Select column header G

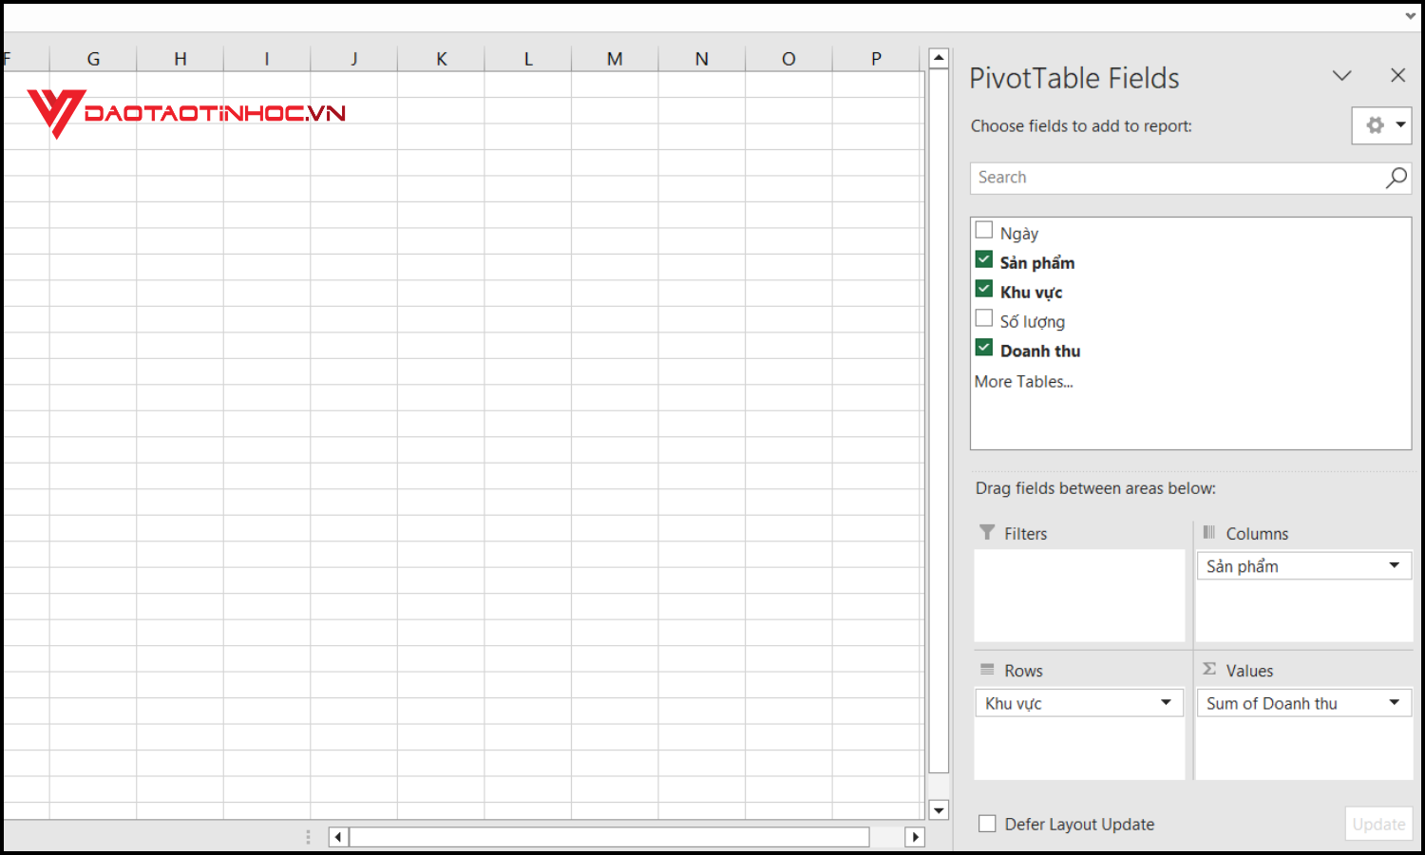pos(92,58)
